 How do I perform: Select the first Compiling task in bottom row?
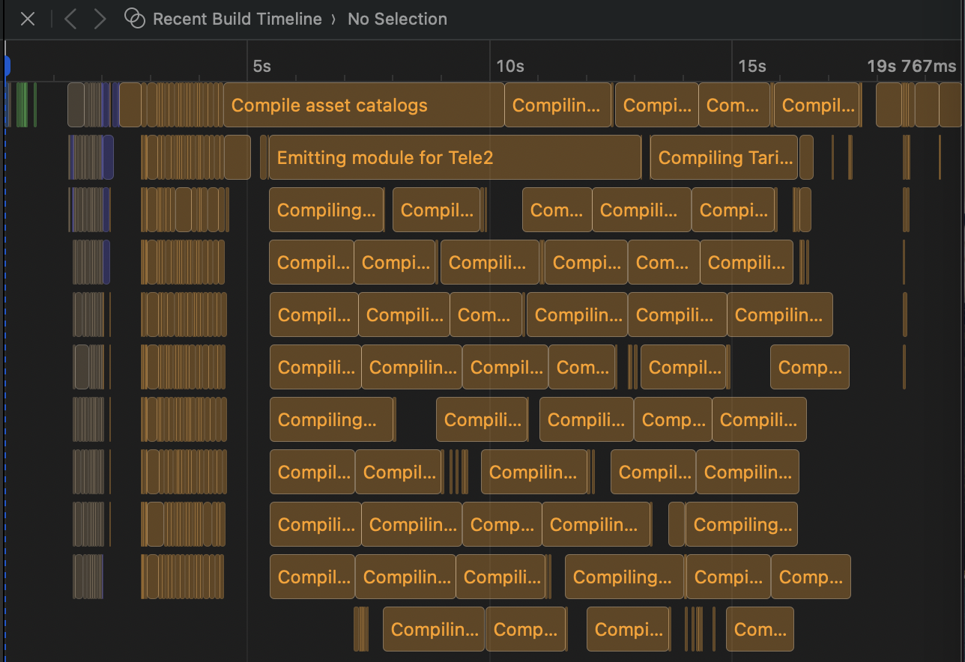[434, 629]
